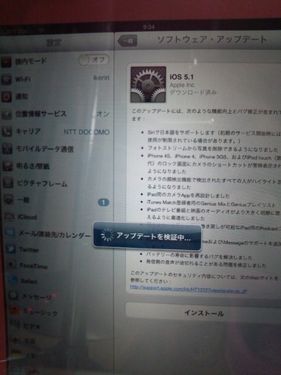This screenshot has width=281, height=375.
Task: Open FaceTime settings row
Action: tap(57, 265)
